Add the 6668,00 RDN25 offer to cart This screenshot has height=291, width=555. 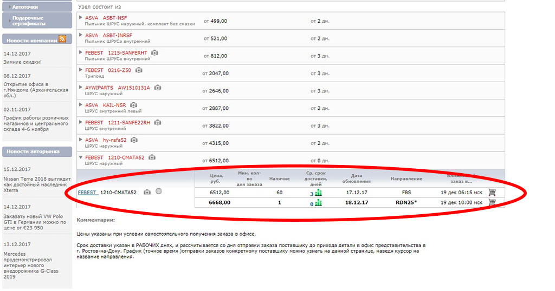[492, 202]
